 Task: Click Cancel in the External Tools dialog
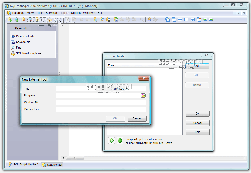click(197, 123)
